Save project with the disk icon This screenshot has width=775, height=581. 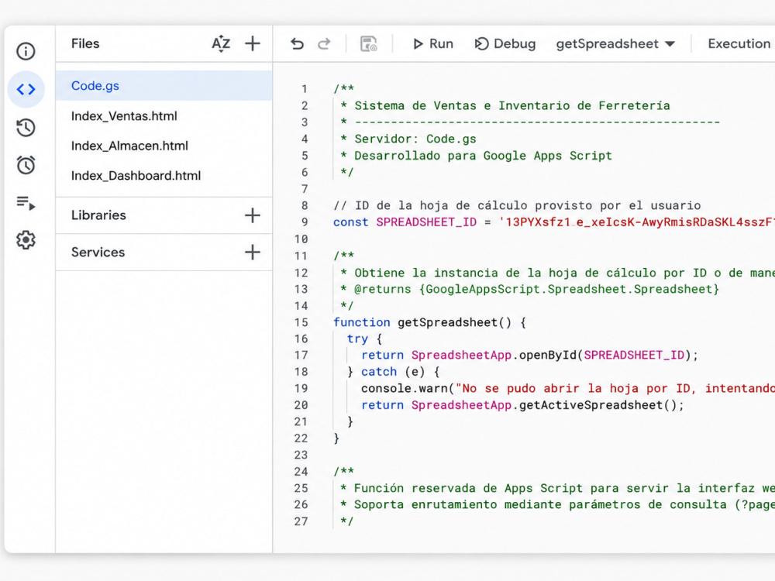369,44
